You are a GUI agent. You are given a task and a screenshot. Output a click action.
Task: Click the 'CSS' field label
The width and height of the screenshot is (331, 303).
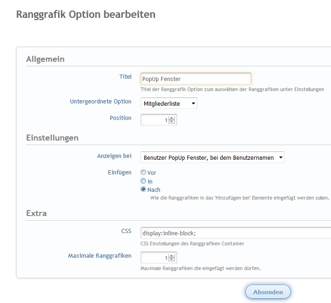click(x=126, y=231)
